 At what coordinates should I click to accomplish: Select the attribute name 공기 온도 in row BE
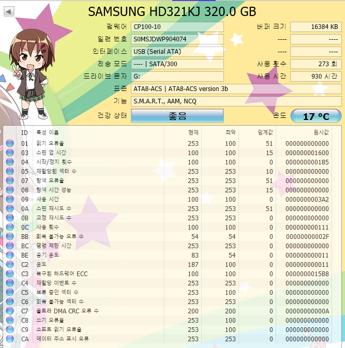click(x=48, y=255)
